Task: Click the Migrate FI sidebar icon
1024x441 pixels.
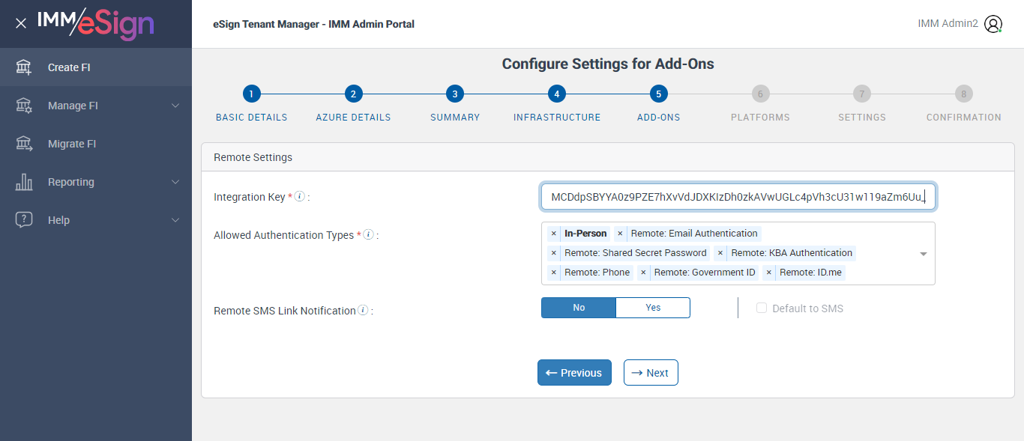Action: [24, 144]
